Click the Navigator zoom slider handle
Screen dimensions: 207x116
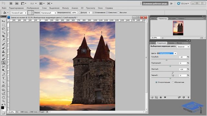coord(179,38)
